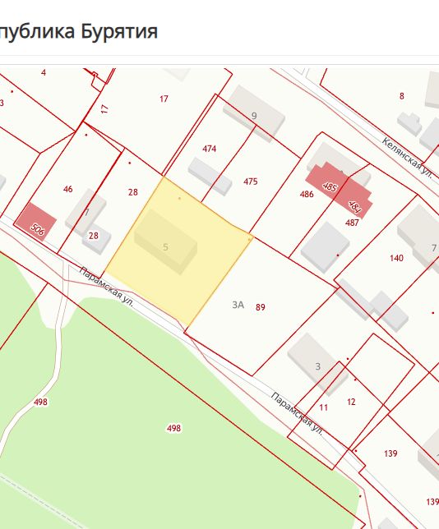Image resolution: width=439 pixels, height=529 pixels.
Task: Select parcel 89 next to 3A
Action: 261,307
